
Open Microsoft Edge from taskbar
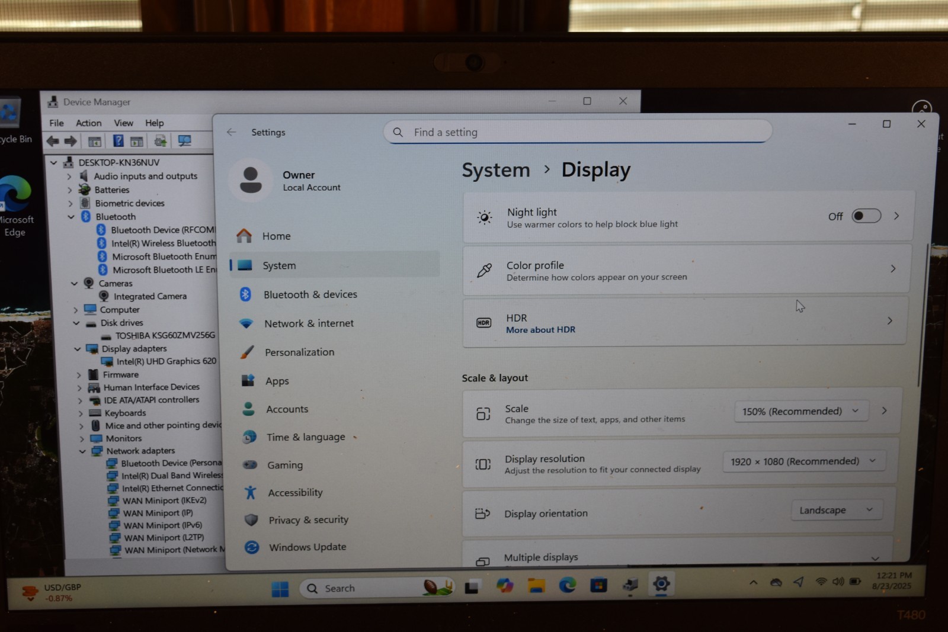(x=568, y=585)
